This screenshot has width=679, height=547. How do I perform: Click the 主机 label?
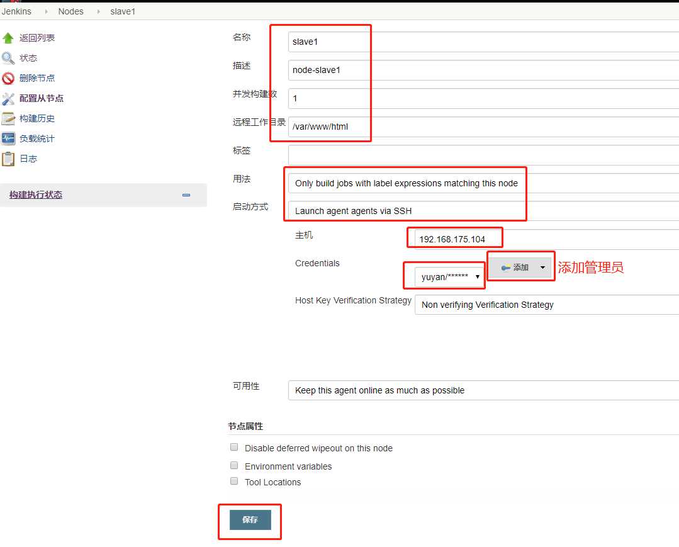[x=304, y=235]
